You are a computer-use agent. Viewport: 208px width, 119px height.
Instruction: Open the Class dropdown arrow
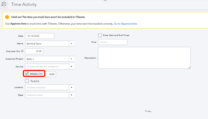tap(72, 95)
